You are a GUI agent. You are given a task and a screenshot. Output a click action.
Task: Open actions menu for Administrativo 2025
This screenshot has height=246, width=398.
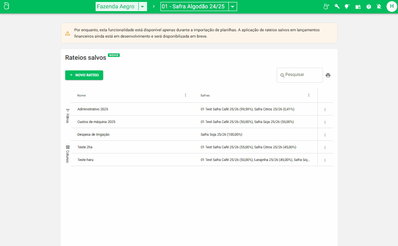click(x=325, y=110)
